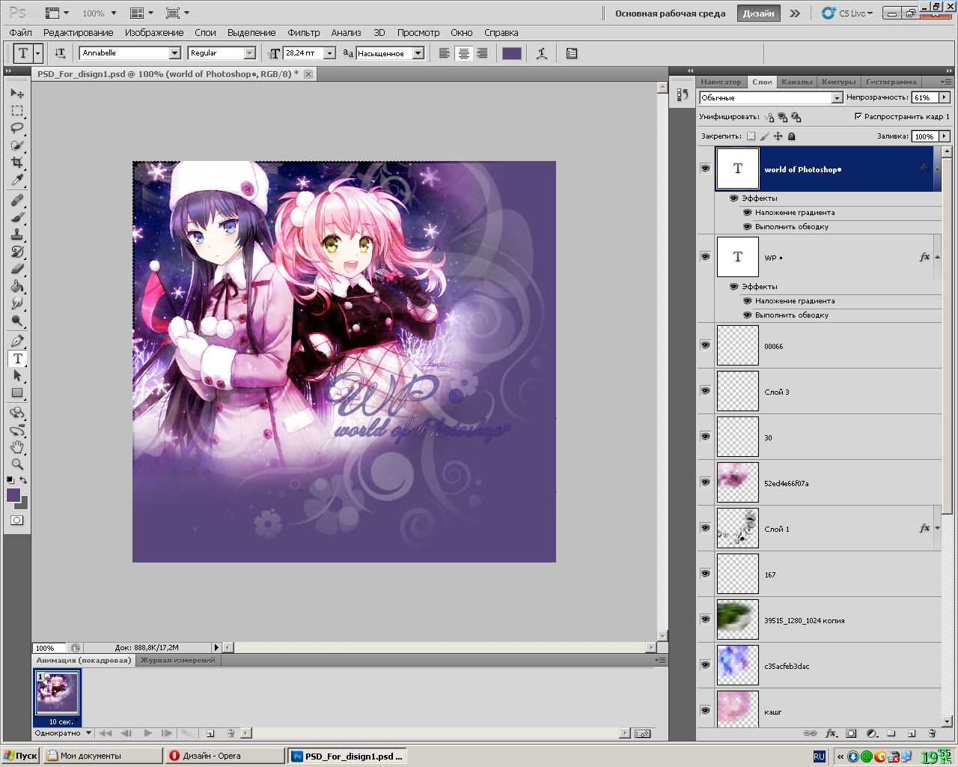
Task: Click the warp text icon
Action: click(x=542, y=53)
